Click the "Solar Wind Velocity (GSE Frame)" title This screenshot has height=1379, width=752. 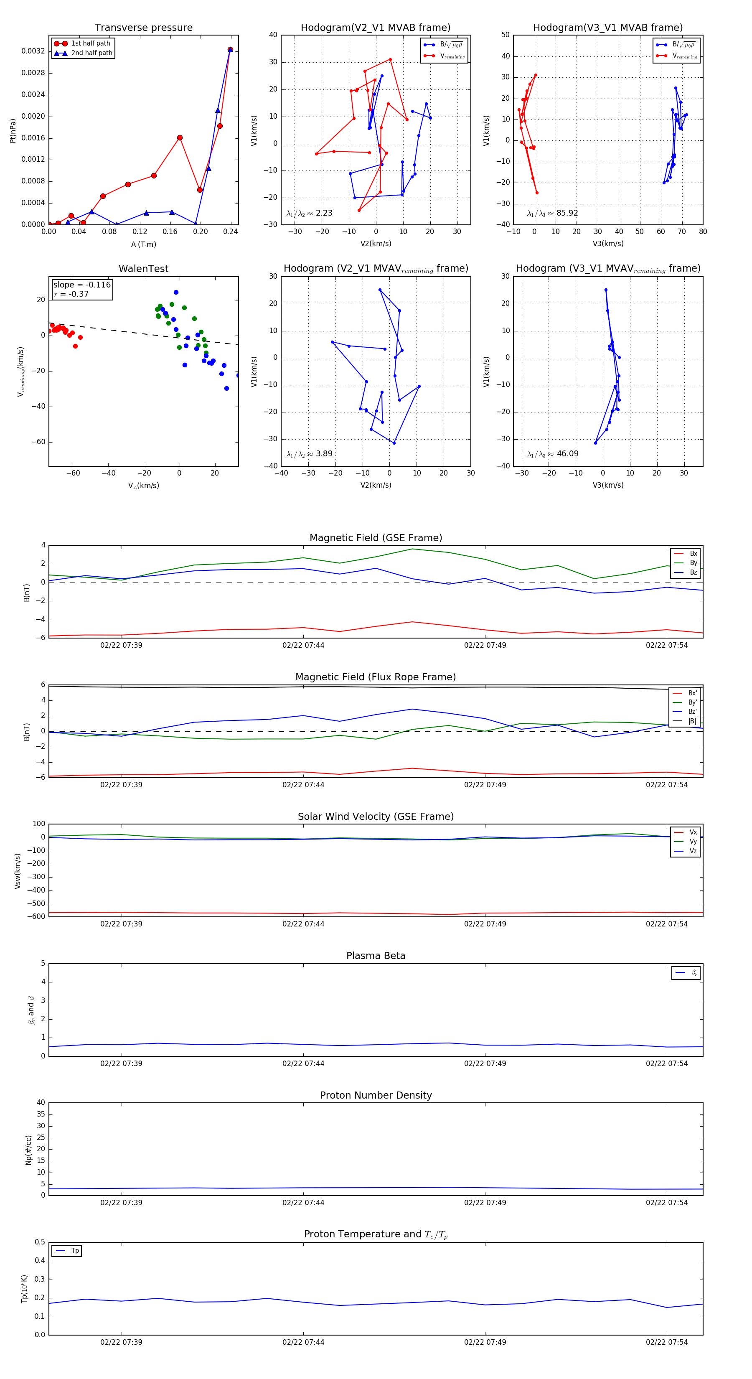coord(376,817)
